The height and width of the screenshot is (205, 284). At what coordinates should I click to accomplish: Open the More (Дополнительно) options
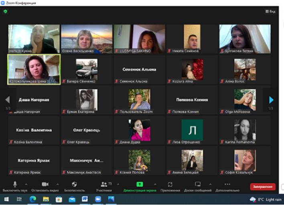click(227, 184)
